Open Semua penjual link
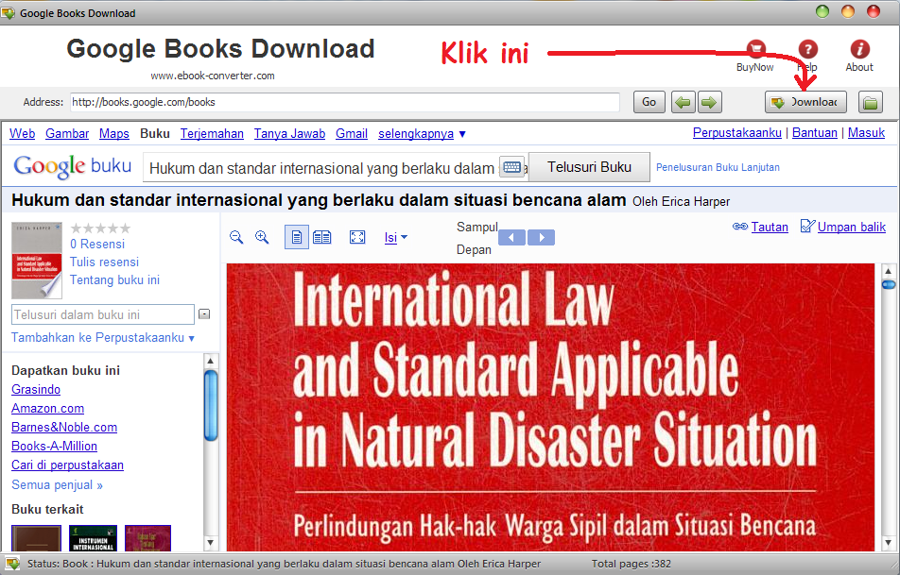The height and width of the screenshot is (575, 900). [57, 485]
